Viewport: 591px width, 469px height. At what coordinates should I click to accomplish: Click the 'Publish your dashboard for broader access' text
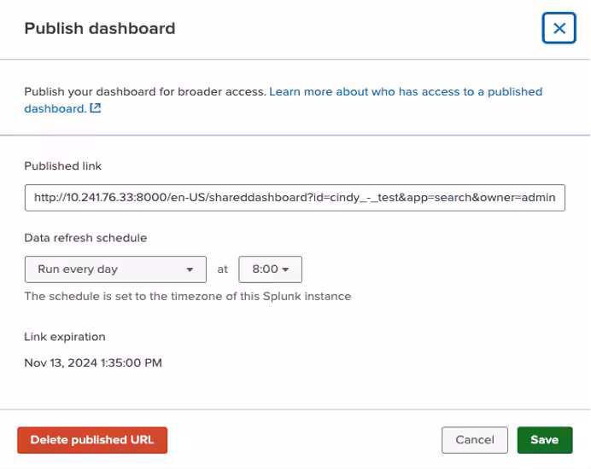pos(145,91)
